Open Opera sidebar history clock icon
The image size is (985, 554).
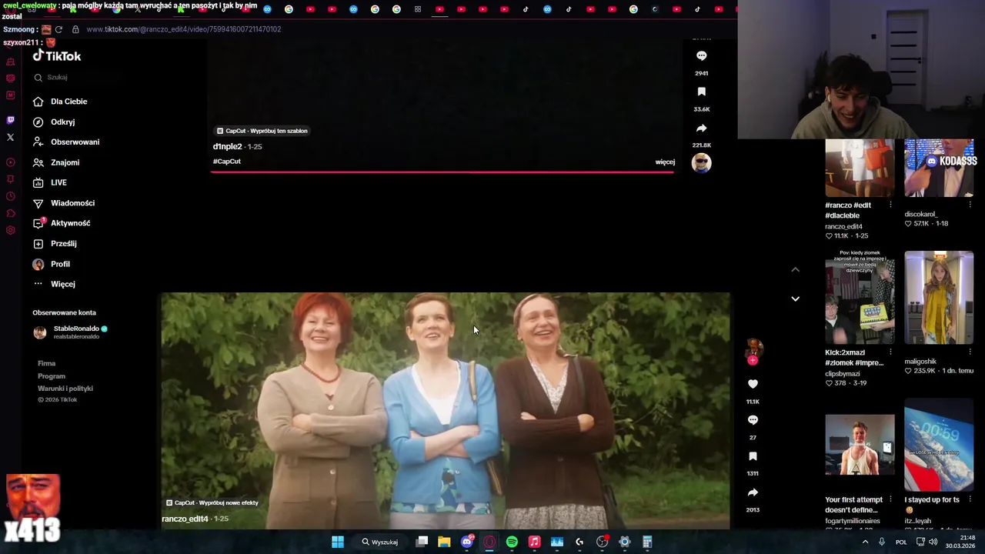(x=10, y=196)
